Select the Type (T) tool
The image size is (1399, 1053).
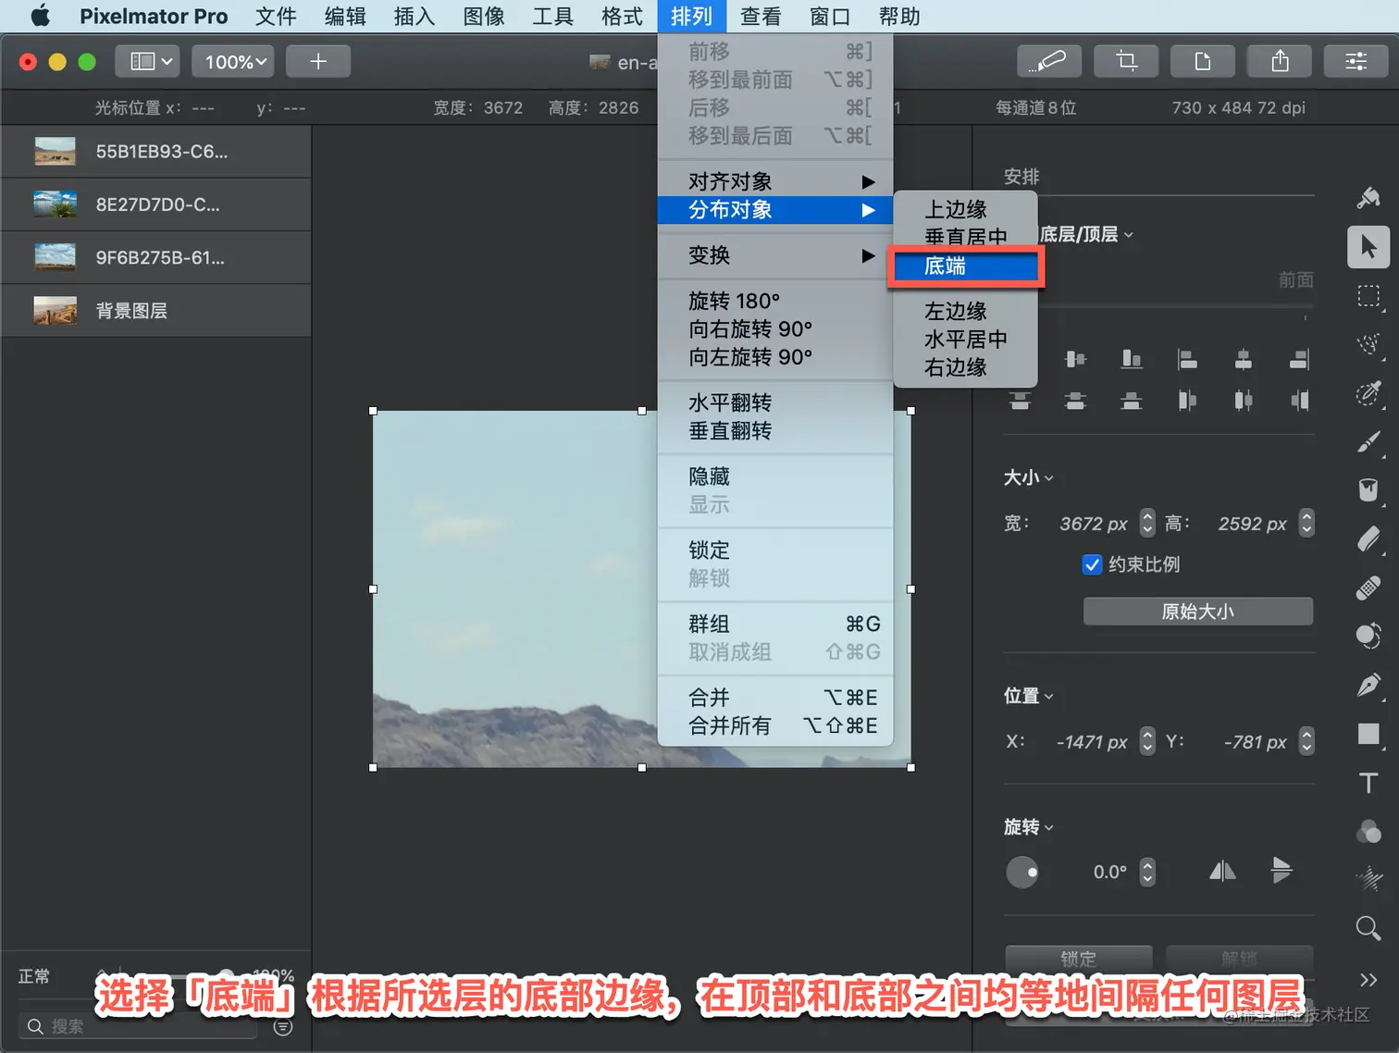pos(1368,783)
